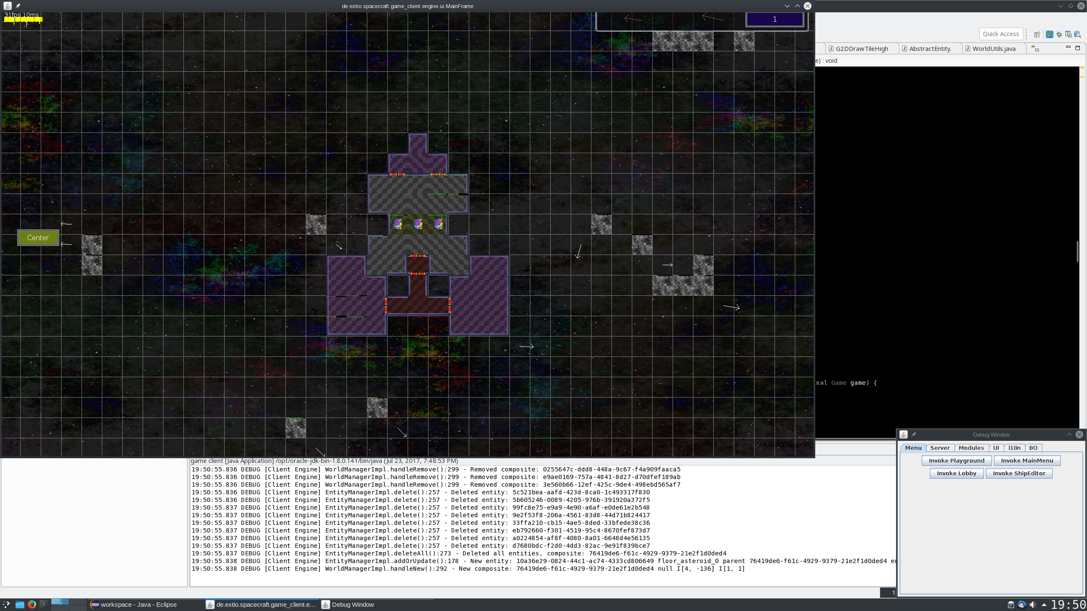Click the large top-right asteroid tile
This screenshot has width=1087, height=611.
[x=683, y=41]
